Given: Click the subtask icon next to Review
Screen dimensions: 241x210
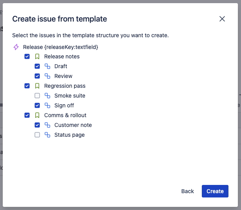Looking at the screenshot, I should [47, 76].
